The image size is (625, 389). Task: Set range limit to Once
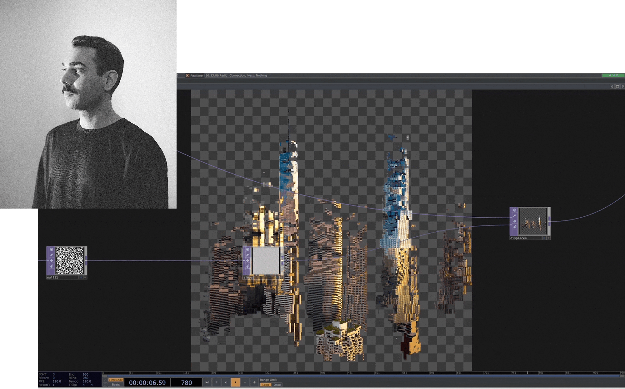(277, 385)
